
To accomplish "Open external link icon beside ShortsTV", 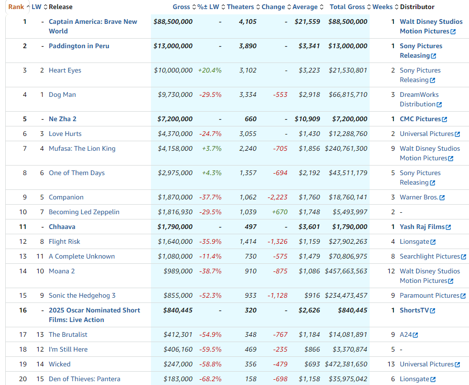I will 433,311.
